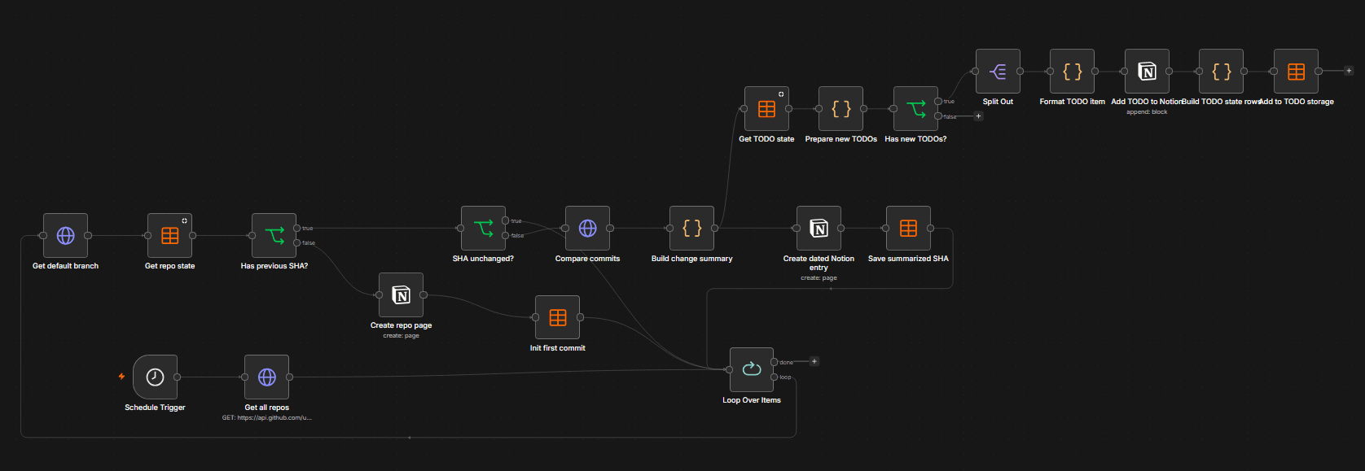Open the Save summarized SHA node
Screen dimensions: 1365x471
coord(908,228)
